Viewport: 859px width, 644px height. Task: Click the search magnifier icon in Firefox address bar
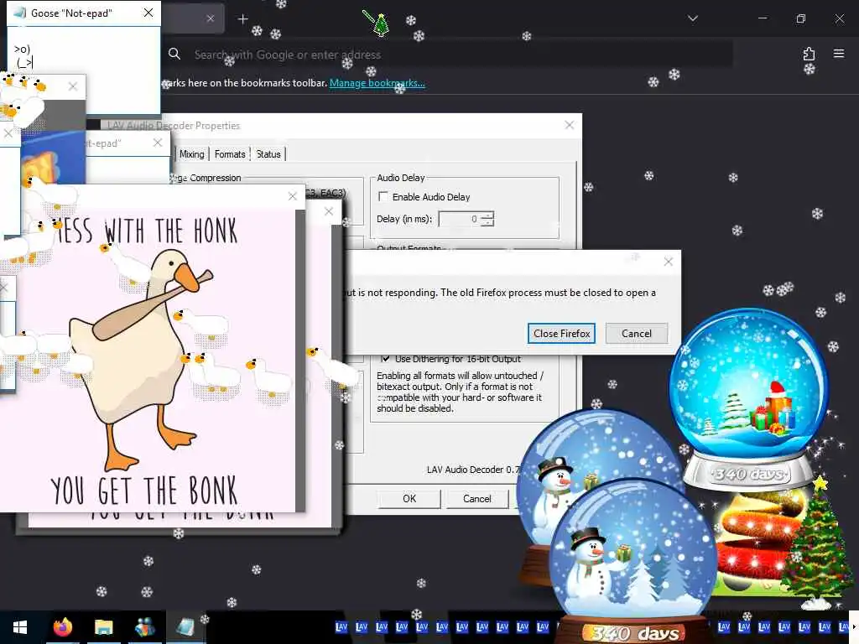(x=174, y=54)
